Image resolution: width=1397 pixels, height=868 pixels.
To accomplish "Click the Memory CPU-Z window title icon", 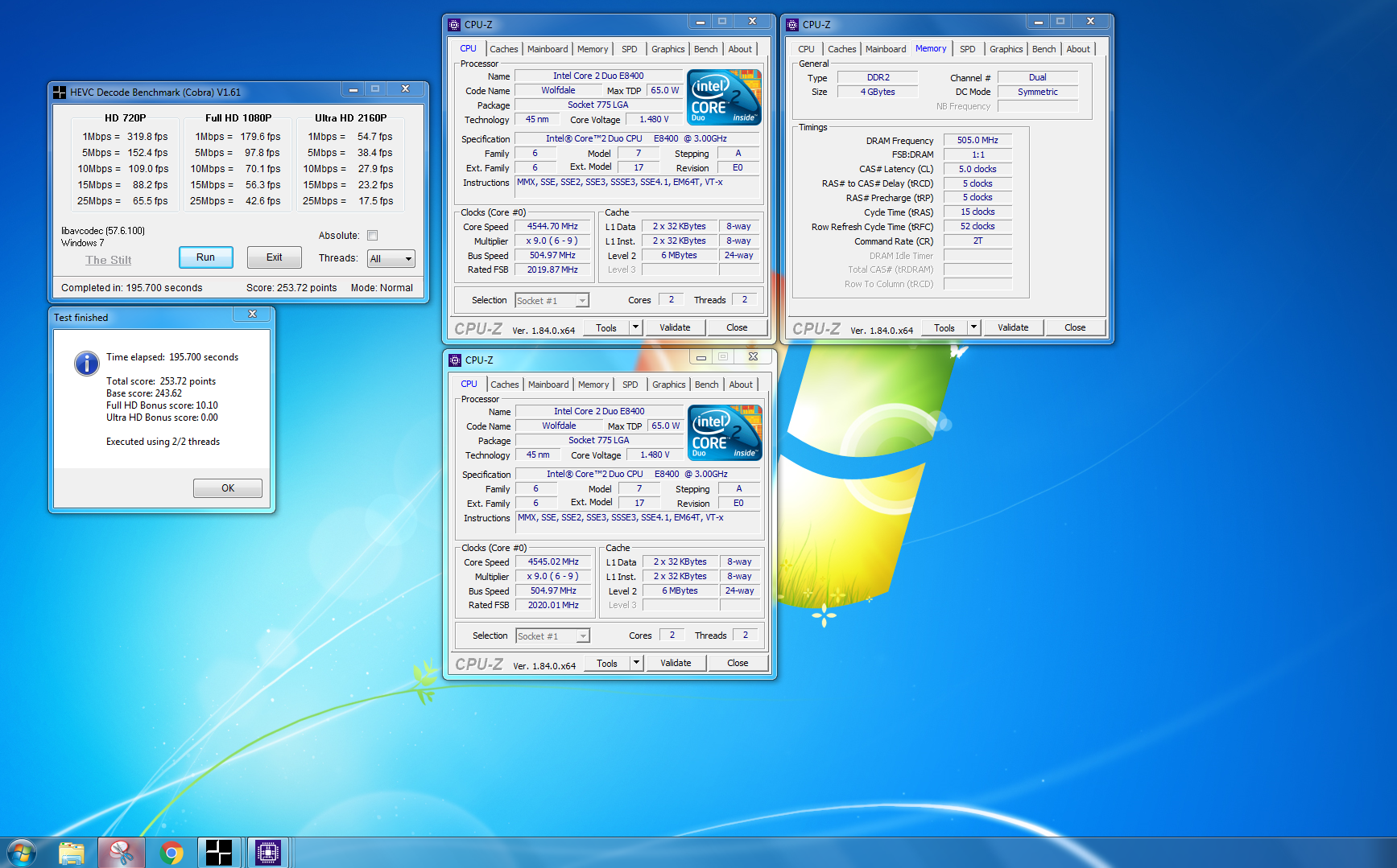I will (x=792, y=25).
